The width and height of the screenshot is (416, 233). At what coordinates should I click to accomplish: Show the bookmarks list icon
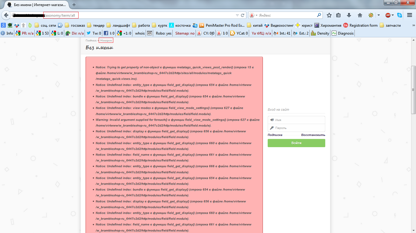(339, 15)
